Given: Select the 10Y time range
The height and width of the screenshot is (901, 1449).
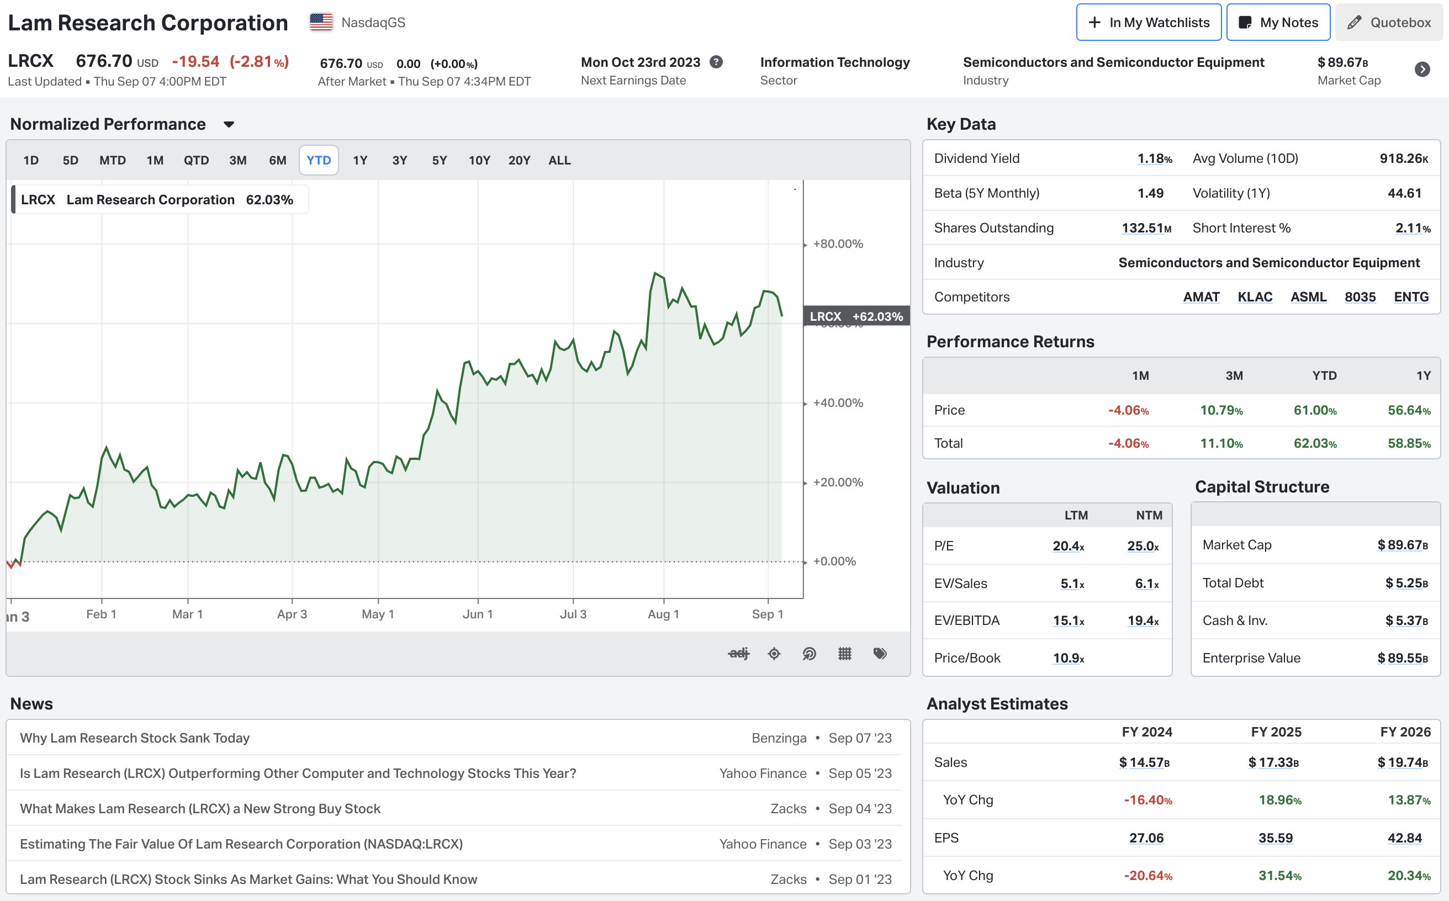Looking at the screenshot, I should click(x=479, y=160).
